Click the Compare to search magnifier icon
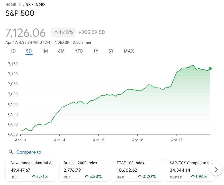Image resolution: width=224 pixels, height=185 pixels. click(11, 152)
